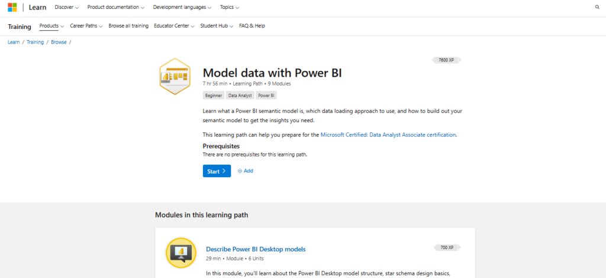Expand the Development languages dropdown

[x=182, y=7]
